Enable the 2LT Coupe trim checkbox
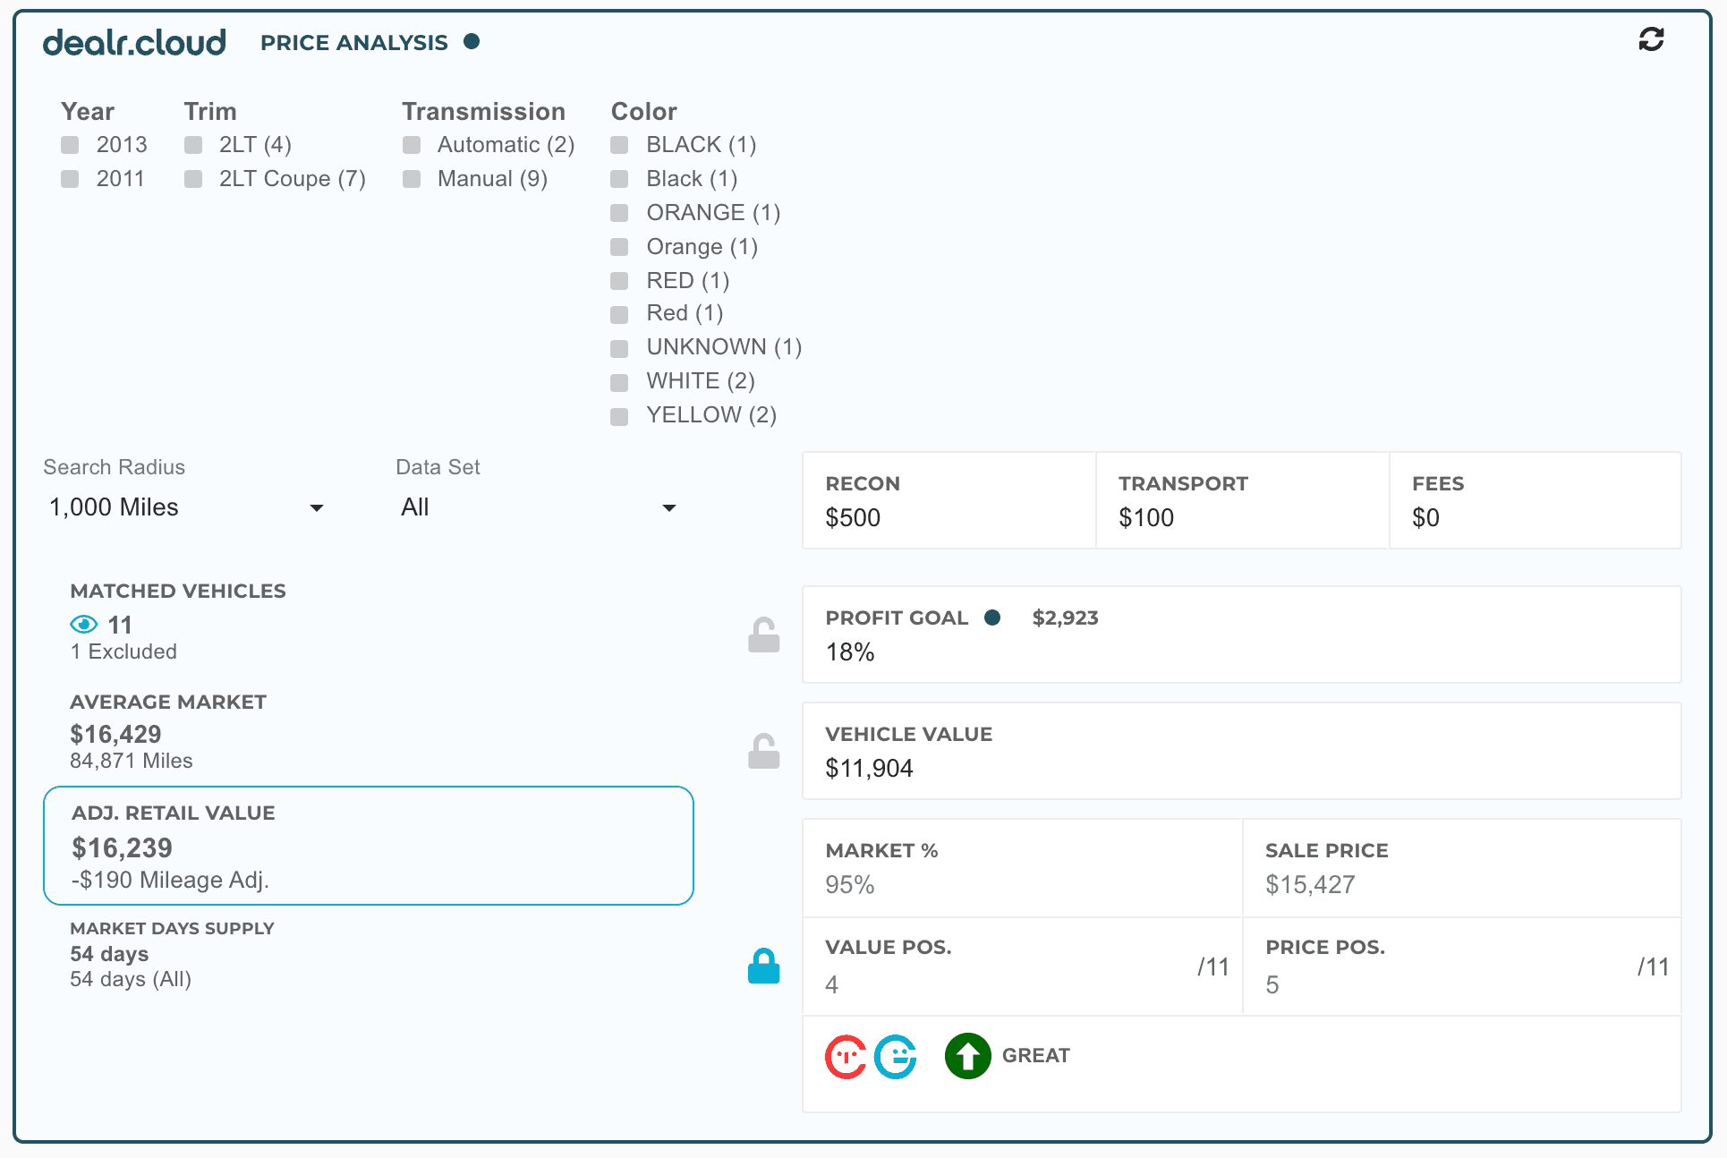The height and width of the screenshot is (1158, 1727). tap(193, 179)
